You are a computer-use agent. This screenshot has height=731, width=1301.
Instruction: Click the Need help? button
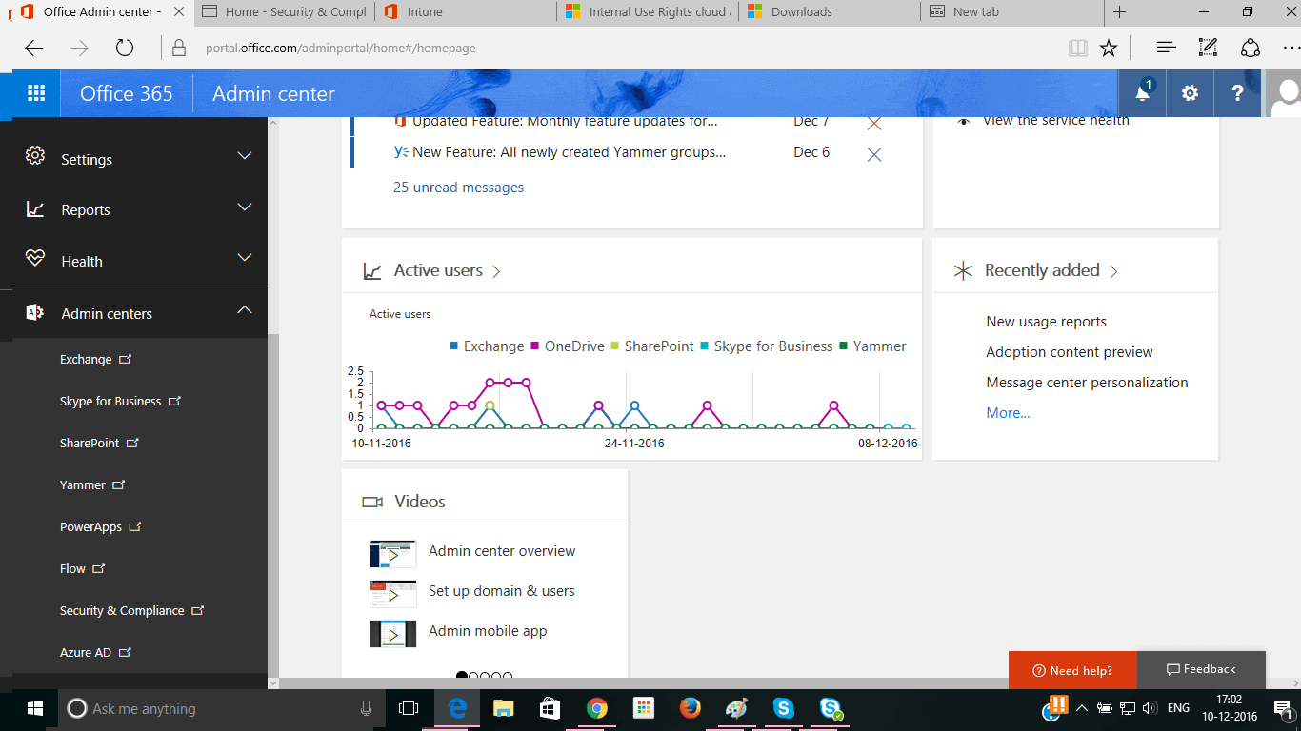[x=1072, y=670]
